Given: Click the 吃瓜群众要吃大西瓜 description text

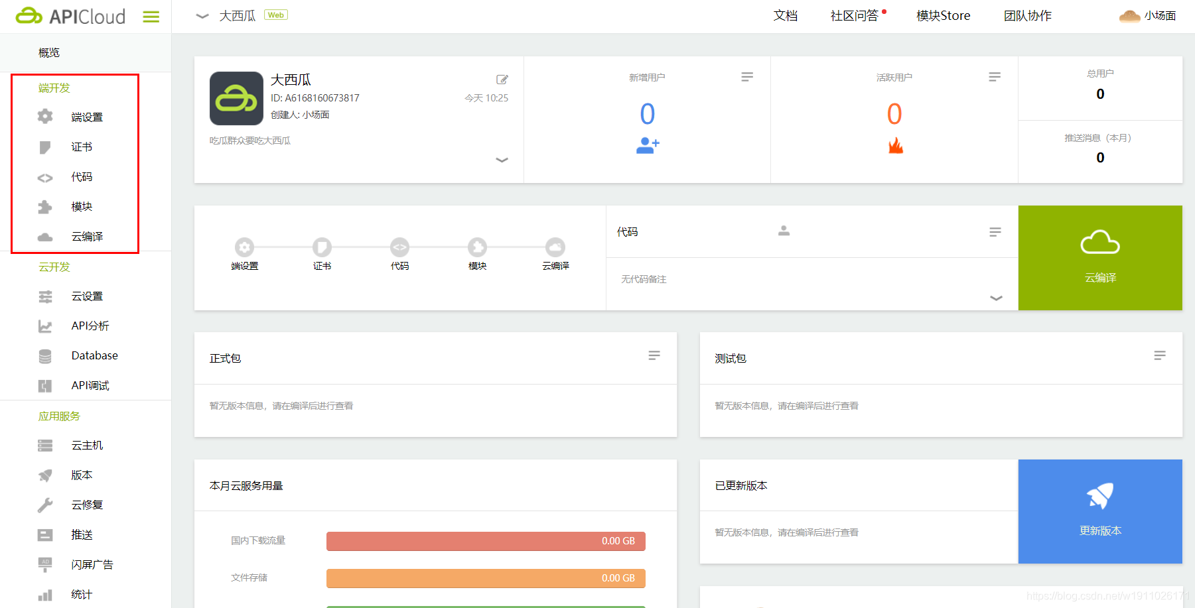Looking at the screenshot, I should pos(250,141).
